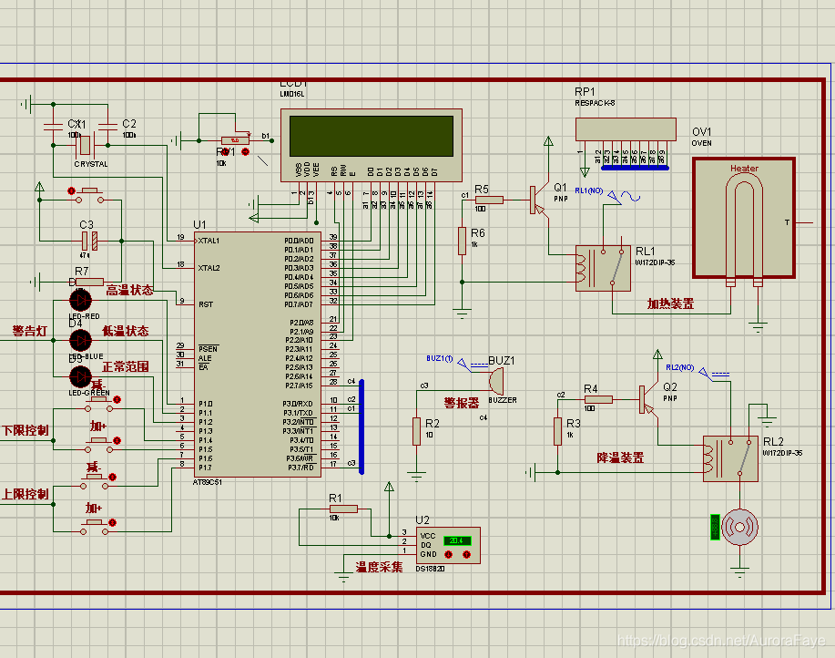Click the blue bus line beside U1 port 3
This screenshot has height=658, width=835.
pos(361,427)
